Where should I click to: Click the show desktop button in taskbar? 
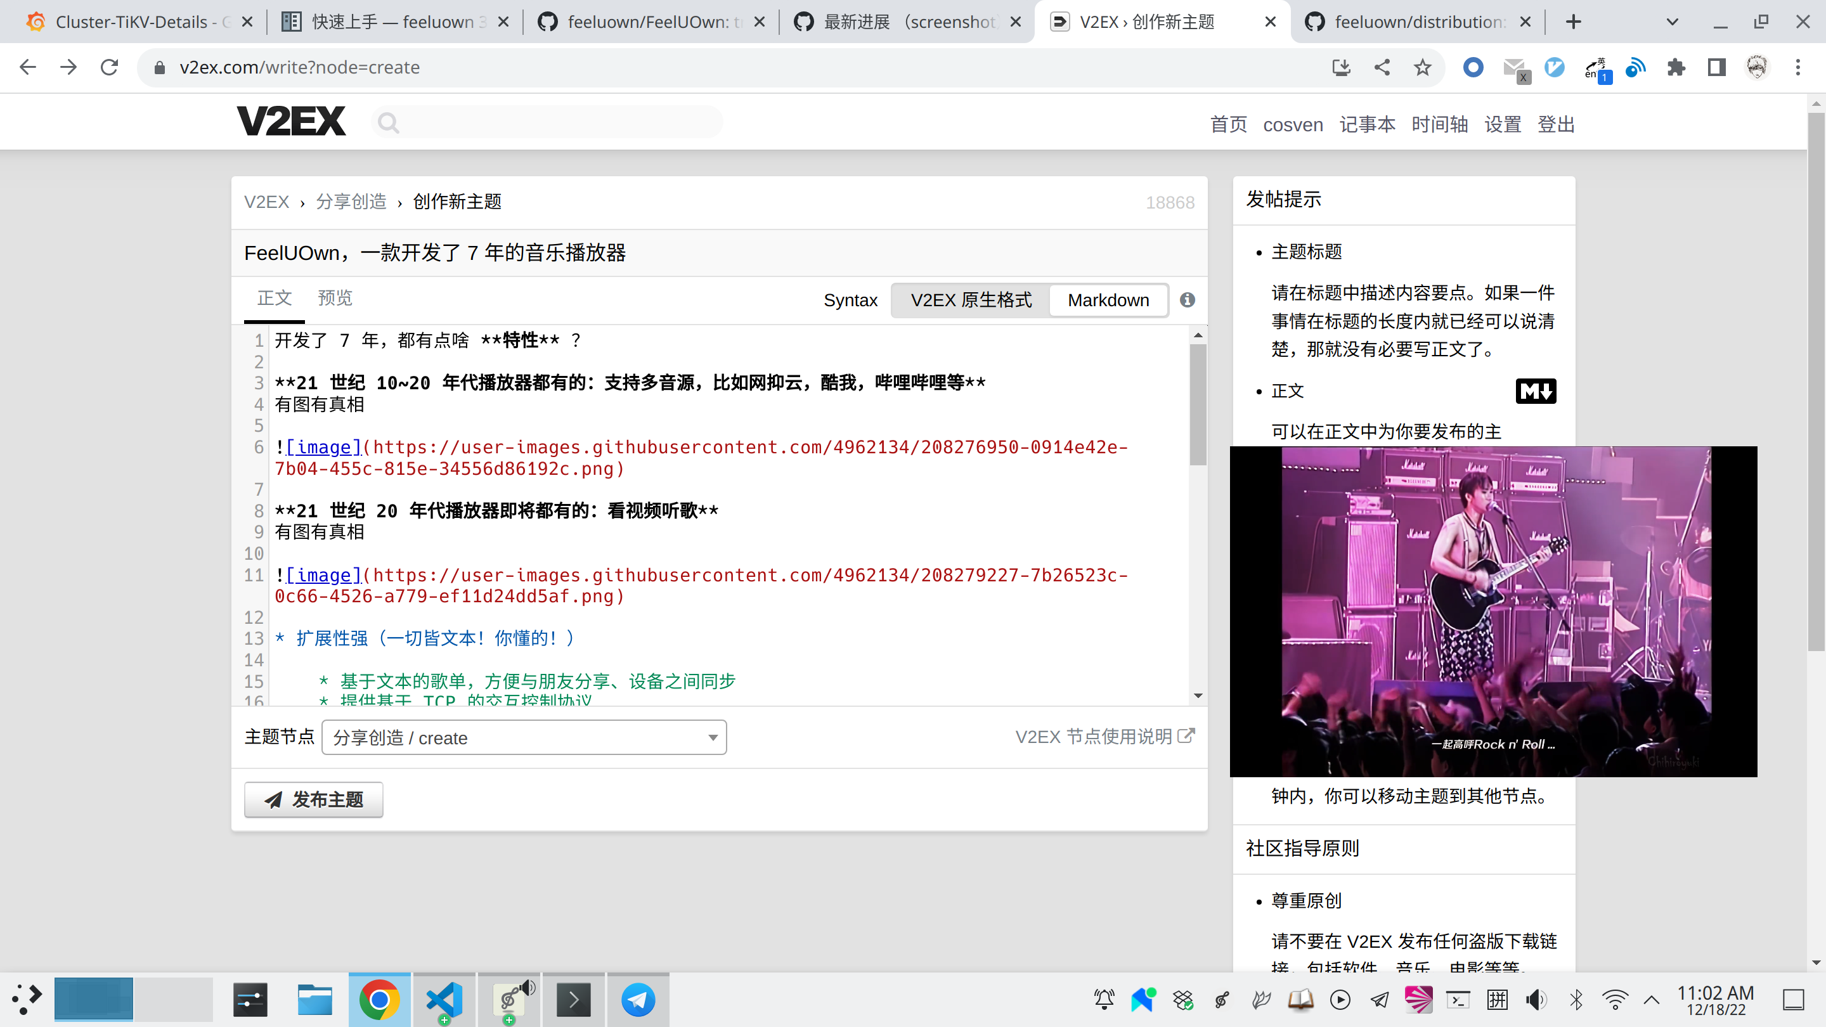click(1794, 1000)
